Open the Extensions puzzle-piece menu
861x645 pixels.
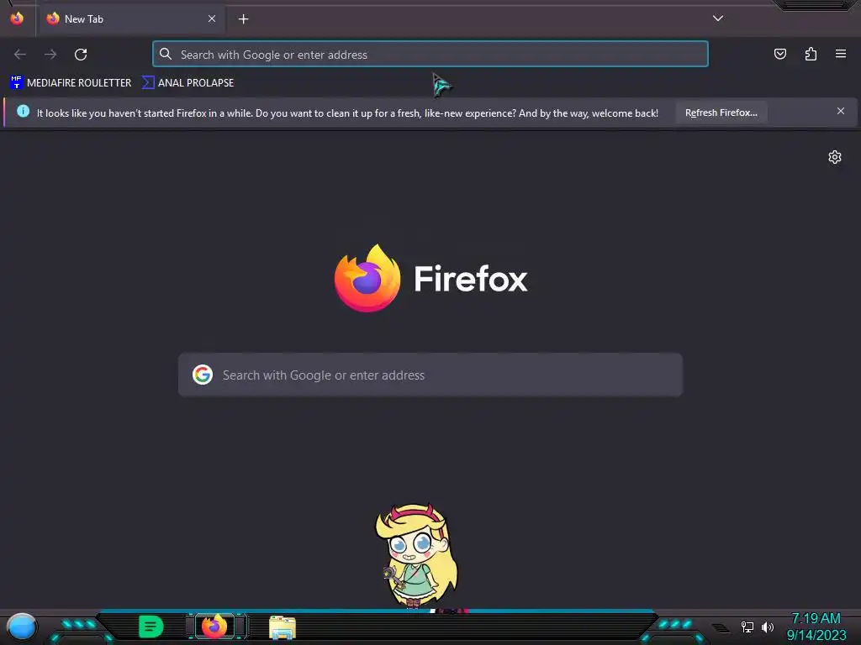811,54
